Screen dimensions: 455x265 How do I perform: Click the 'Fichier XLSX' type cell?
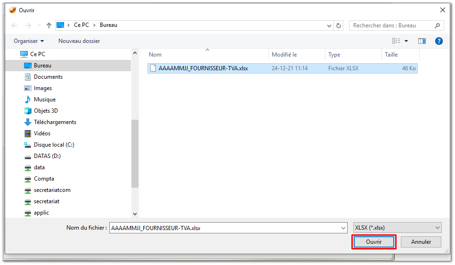(343, 68)
